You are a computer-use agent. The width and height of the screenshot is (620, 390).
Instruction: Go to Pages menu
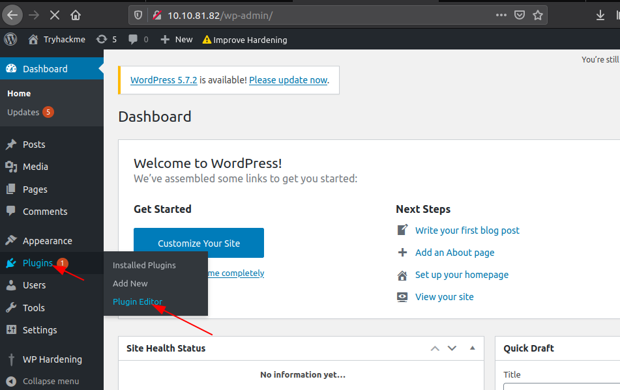coord(52,189)
